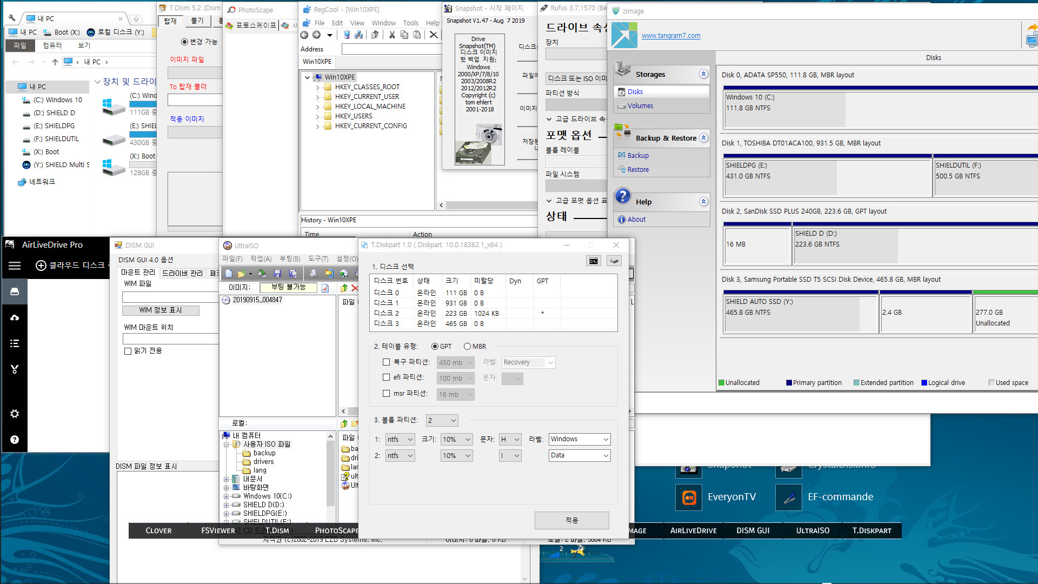Open the Restore link in zimage

click(x=638, y=170)
